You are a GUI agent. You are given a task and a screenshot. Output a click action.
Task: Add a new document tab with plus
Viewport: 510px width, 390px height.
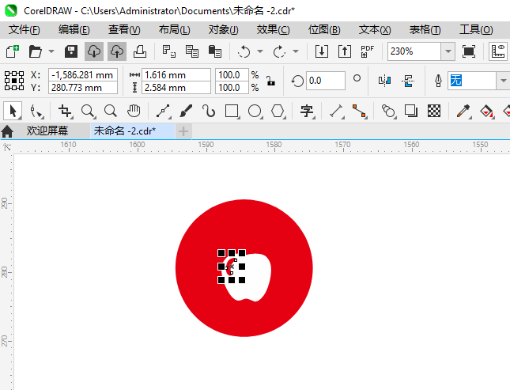[x=183, y=131]
